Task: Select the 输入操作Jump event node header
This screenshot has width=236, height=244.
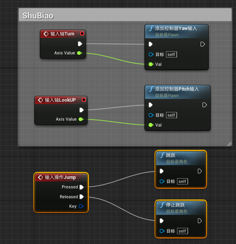Action: (61, 177)
